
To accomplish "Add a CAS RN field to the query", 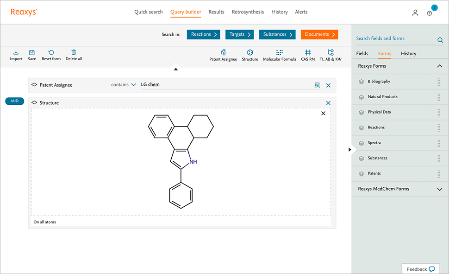I will point(308,55).
